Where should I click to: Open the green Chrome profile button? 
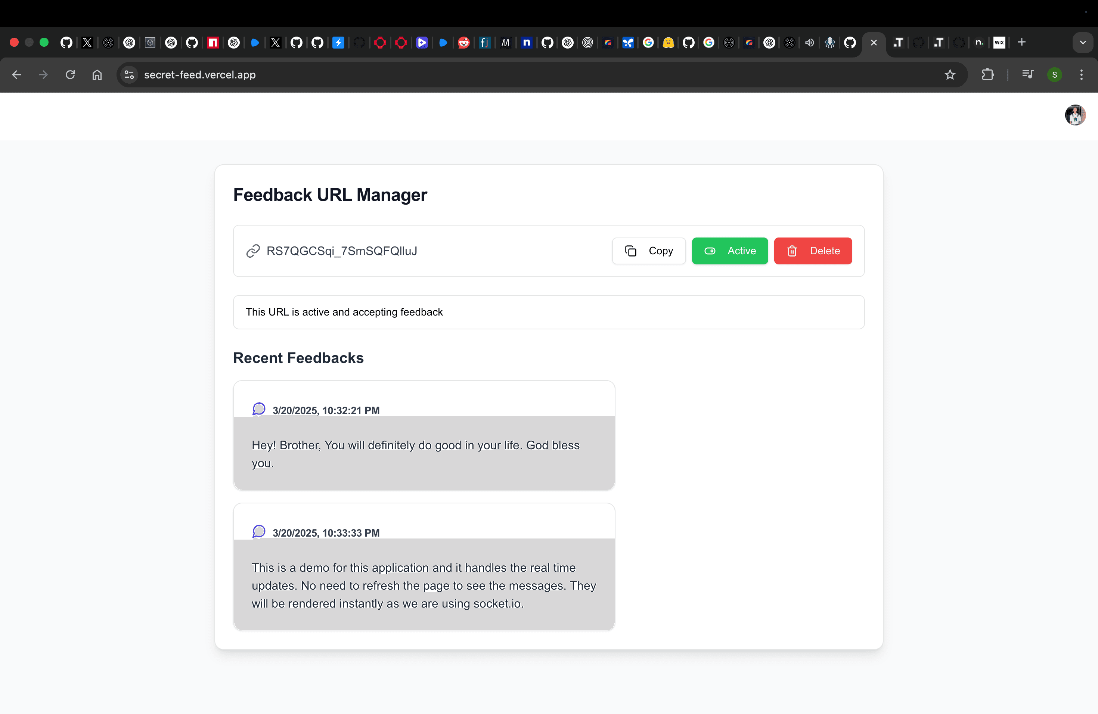pos(1055,75)
